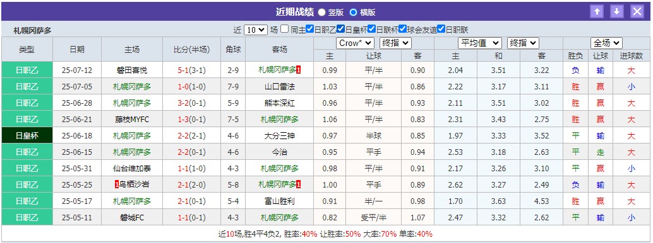Screen dimensions: 653x243
Task: Open the 1-3(0-1) score link
Action: tap(191, 120)
